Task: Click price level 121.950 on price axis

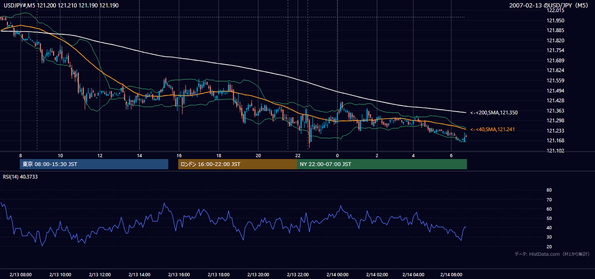Action: pos(555,20)
